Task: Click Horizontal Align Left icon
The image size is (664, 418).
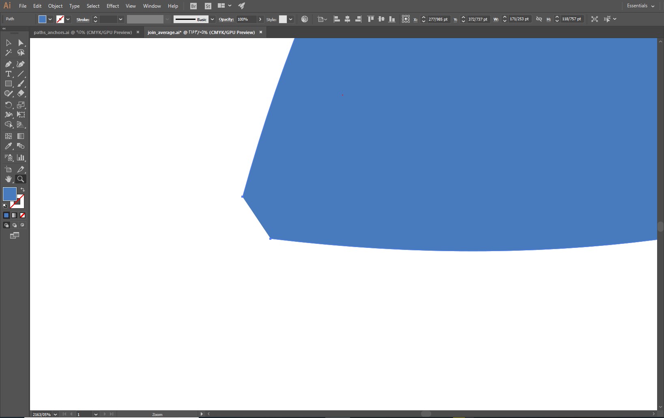Action: [337, 19]
